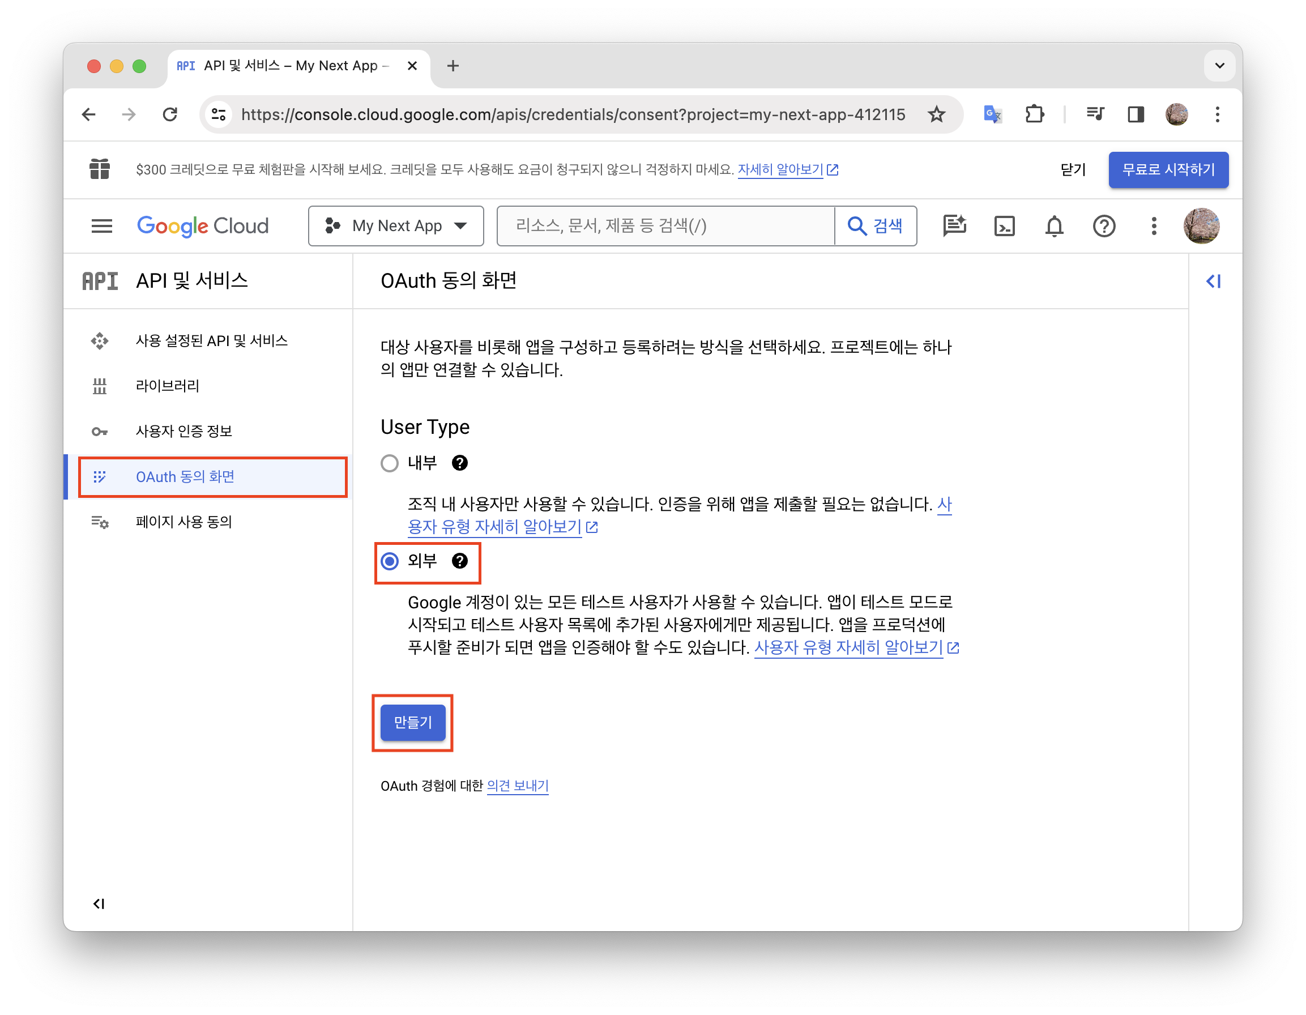
Task: Go to 사용자 인증 정보 menu item
Action: [x=183, y=431]
